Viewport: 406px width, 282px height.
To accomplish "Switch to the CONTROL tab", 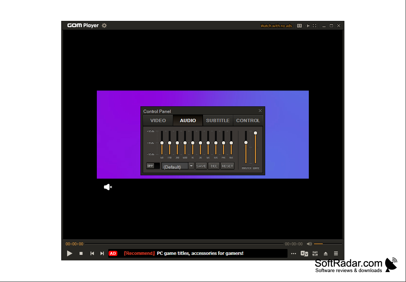I will coord(248,120).
